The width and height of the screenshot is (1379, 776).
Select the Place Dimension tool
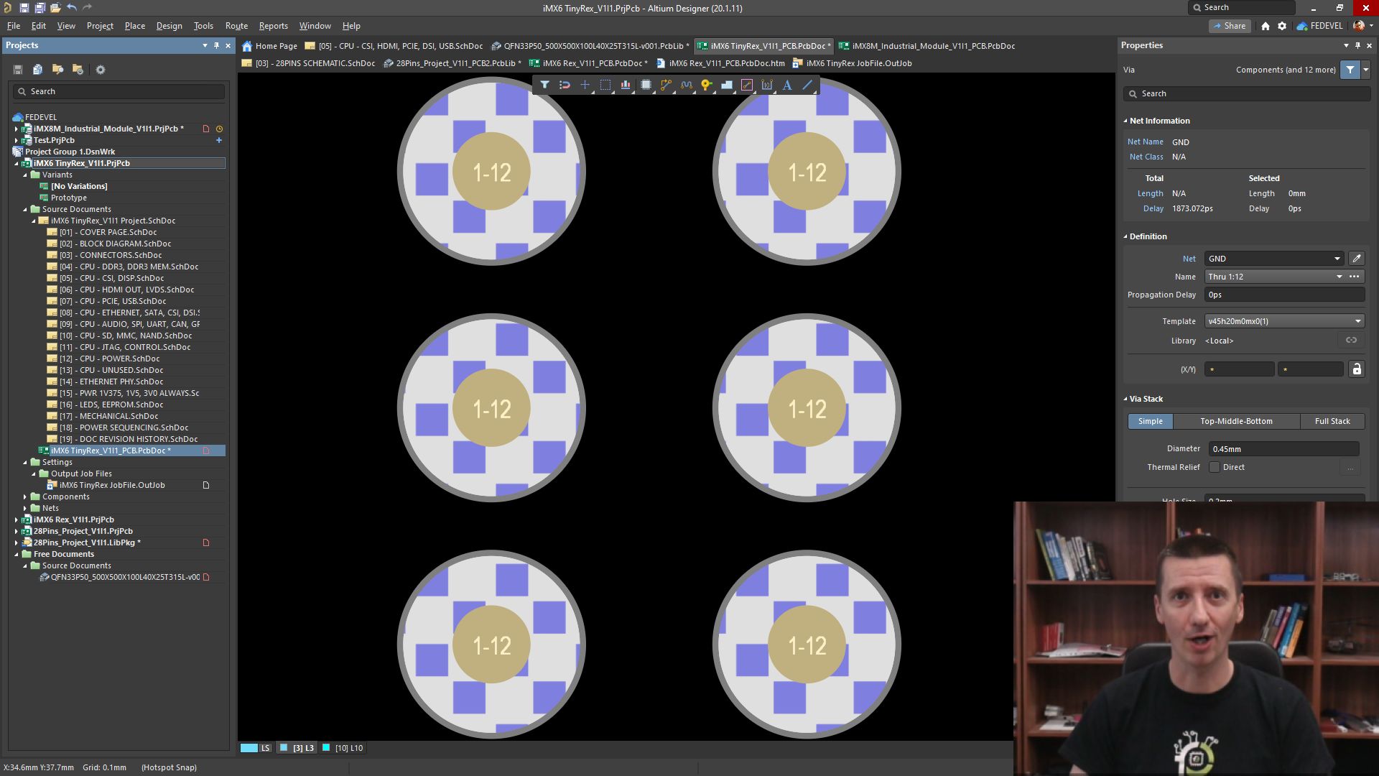(767, 85)
